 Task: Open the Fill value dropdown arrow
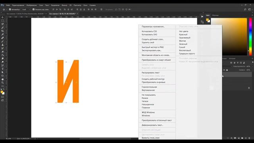pos(252,70)
